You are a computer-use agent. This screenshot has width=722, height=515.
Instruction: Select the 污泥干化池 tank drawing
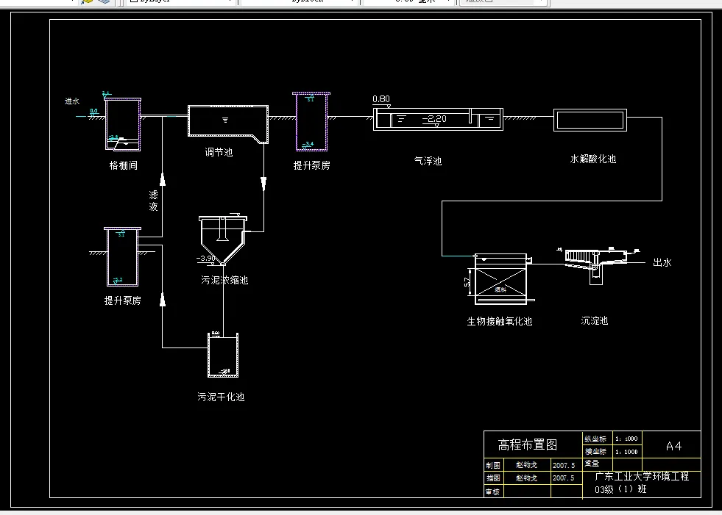pos(222,353)
